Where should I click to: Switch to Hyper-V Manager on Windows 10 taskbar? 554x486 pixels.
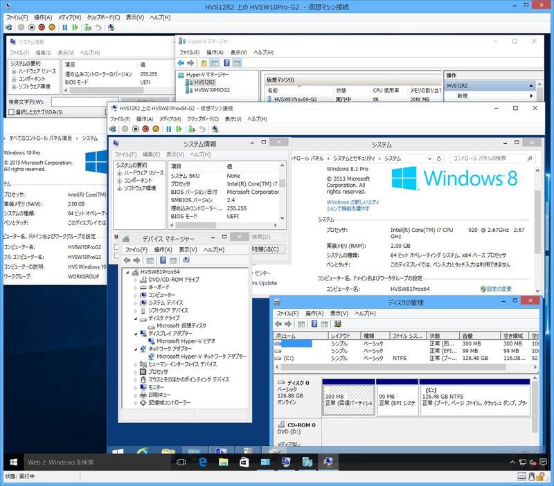click(307, 462)
